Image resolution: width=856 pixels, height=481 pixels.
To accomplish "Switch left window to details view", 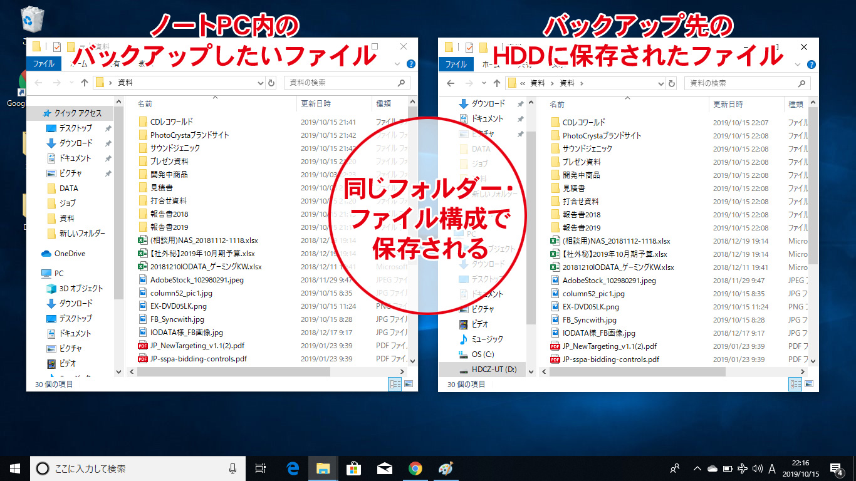I will tap(395, 384).
